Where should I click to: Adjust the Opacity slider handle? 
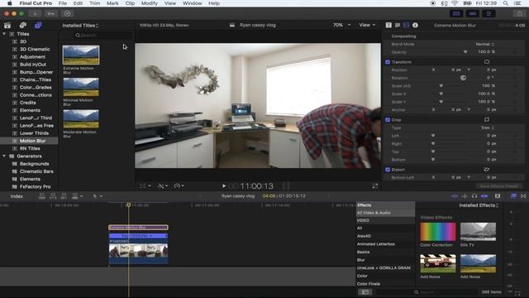(x=465, y=52)
